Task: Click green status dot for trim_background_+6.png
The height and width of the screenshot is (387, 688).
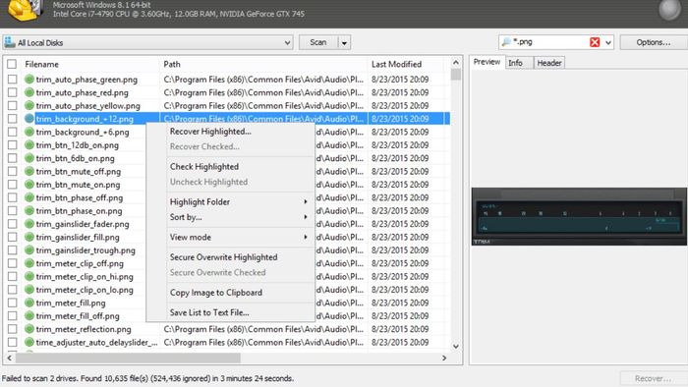Action: 29,132
